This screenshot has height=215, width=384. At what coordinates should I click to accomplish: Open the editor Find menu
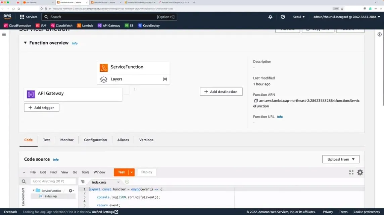(x=53, y=172)
